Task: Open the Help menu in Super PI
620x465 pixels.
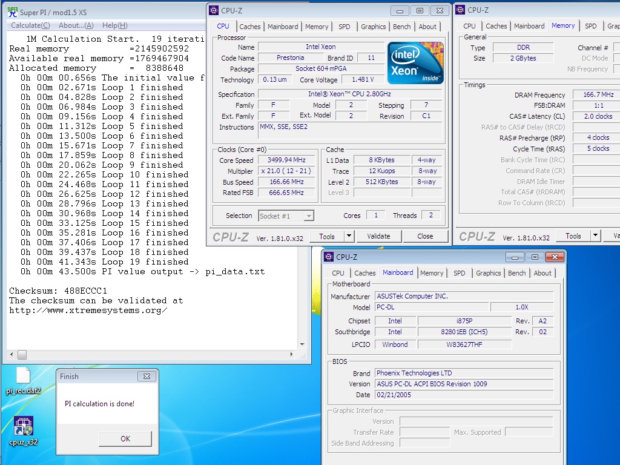Action: 114,25
